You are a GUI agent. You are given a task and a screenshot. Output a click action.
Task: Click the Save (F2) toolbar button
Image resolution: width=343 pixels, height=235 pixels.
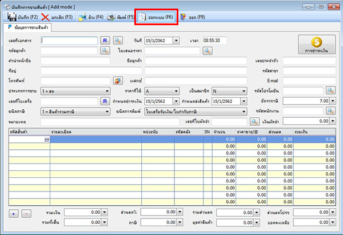(22, 17)
